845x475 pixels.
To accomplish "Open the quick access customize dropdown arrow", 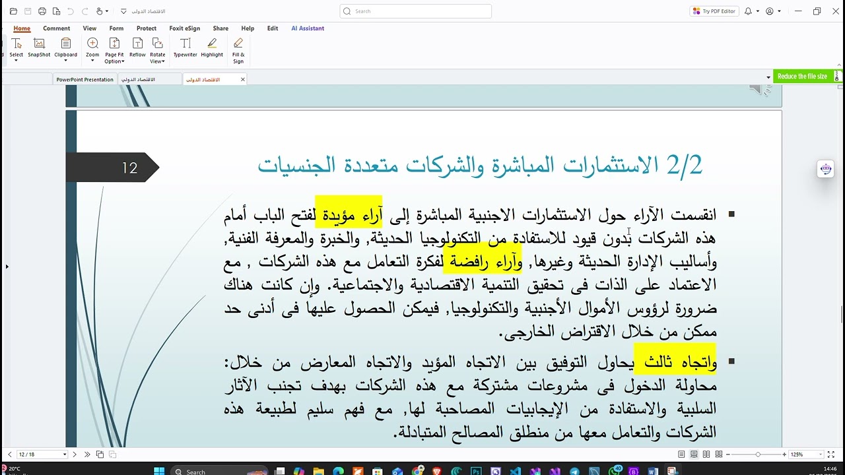I will tap(123, 11).
